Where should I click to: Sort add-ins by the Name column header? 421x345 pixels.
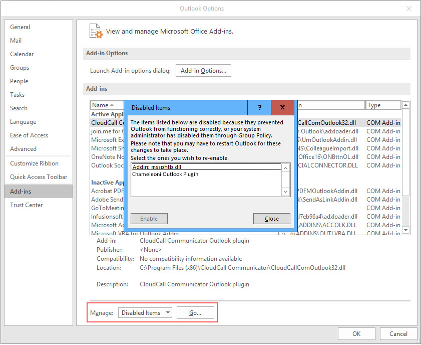click(108, 105)
